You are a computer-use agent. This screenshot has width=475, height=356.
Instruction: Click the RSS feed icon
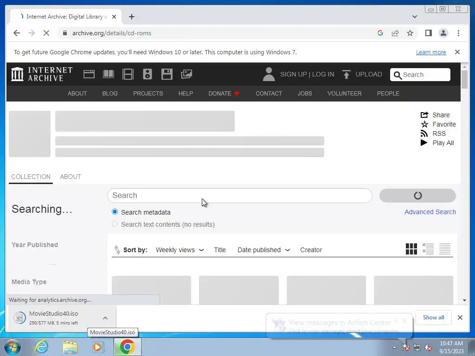(x=424, y=133)
